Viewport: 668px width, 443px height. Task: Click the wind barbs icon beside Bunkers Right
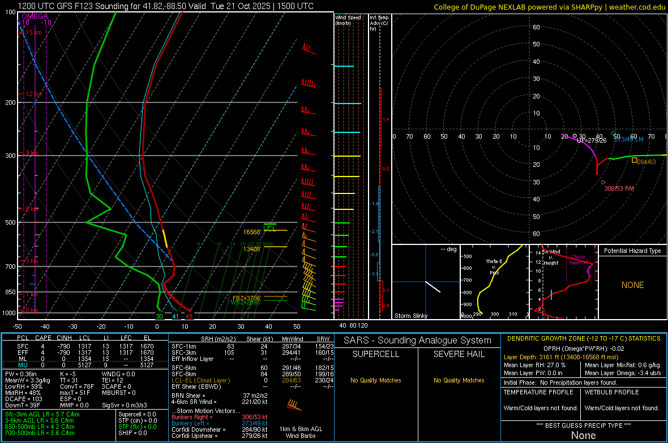(294, 405)
